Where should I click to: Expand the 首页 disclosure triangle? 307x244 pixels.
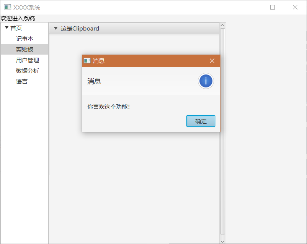point(7,27)
